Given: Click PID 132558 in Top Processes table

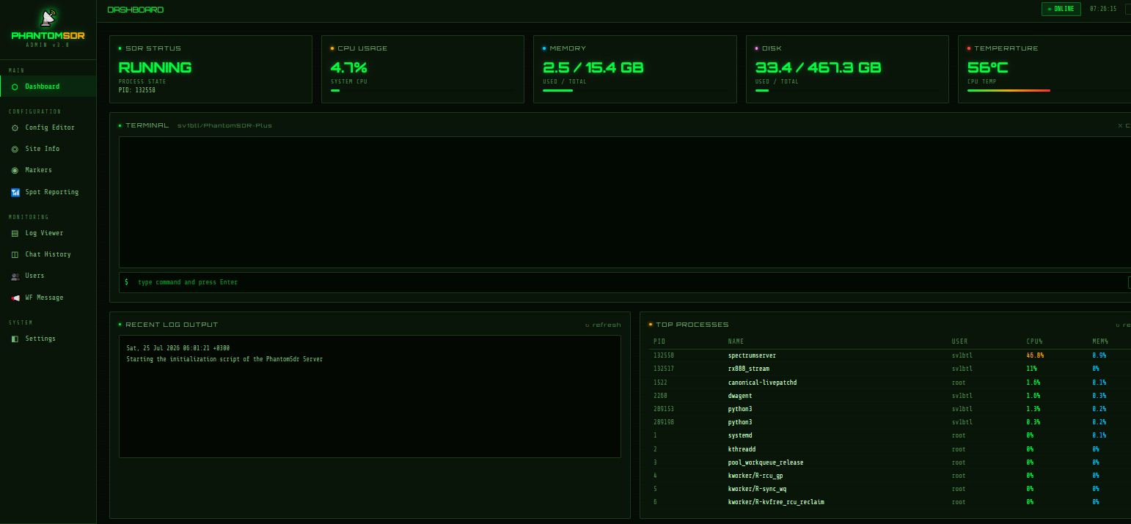Looking at the screenshot, I should pyautogui.click(x=664, y=355).
